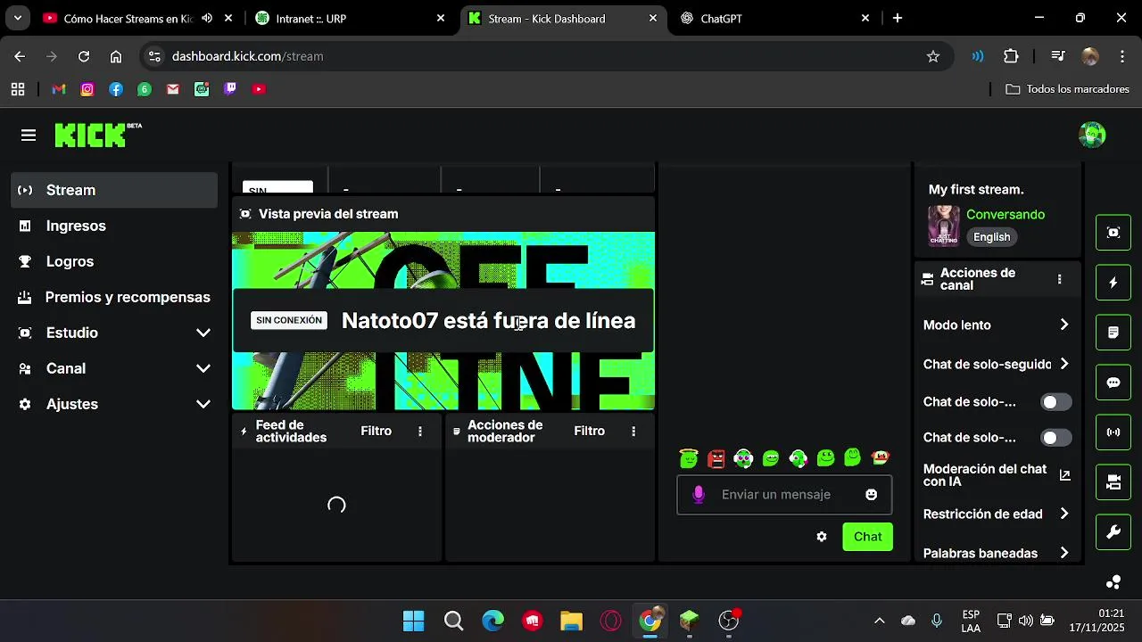Image resolution: width=1142 pixels, height=642 pixels.
Task: Go to Ingresos in the sidebar
Action: [114, 226]
